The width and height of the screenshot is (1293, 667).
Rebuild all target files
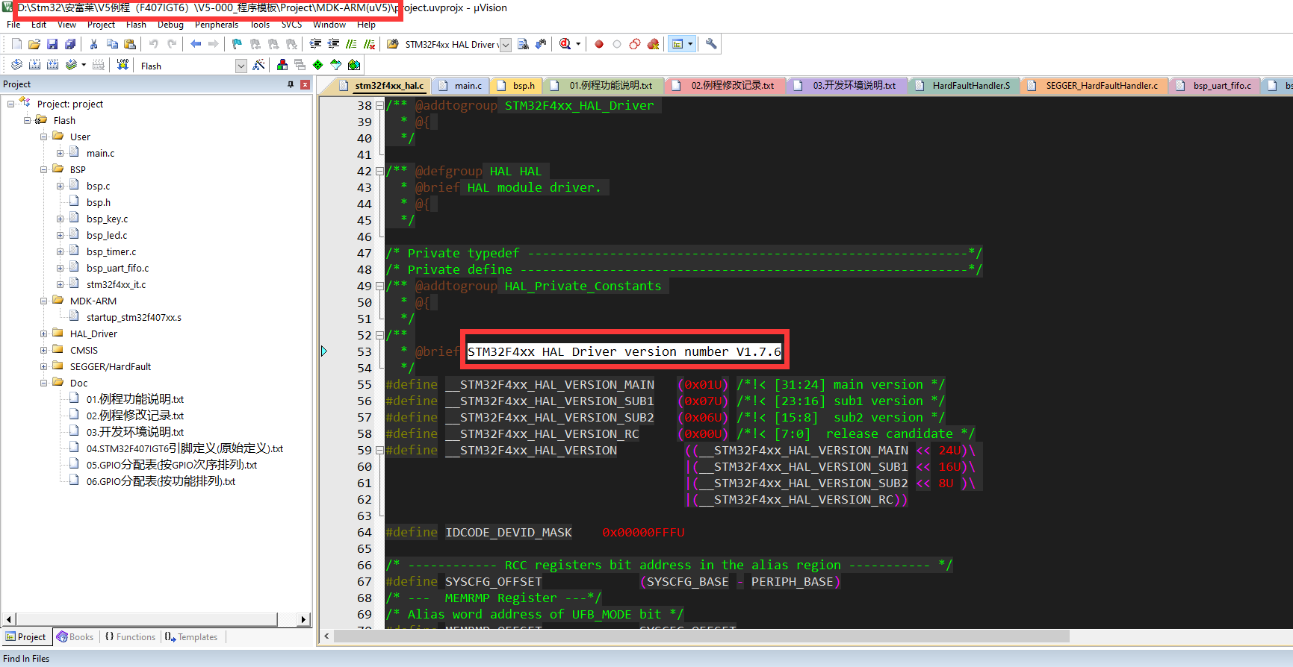click(x=52, y=65)
